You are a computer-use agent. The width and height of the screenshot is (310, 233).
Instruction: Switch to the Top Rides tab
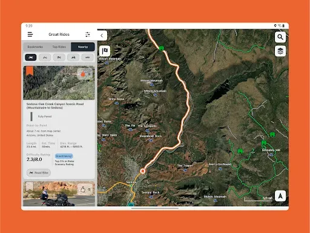click(59, 47)
